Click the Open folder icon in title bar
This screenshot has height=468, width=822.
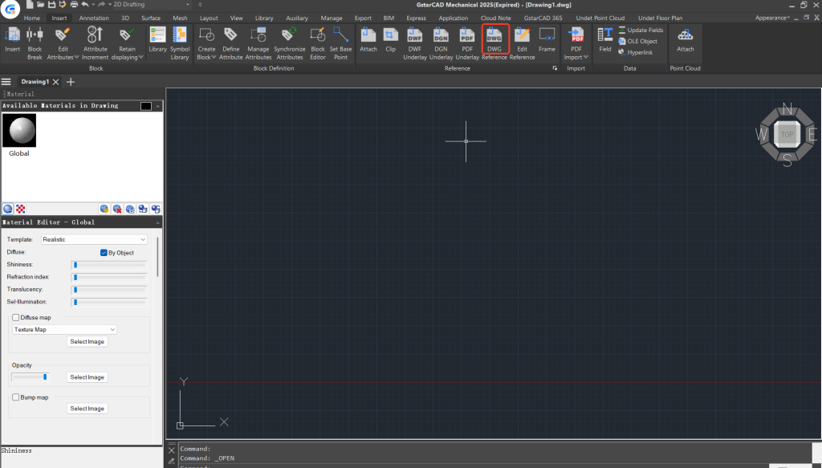[x=40, y=5]
